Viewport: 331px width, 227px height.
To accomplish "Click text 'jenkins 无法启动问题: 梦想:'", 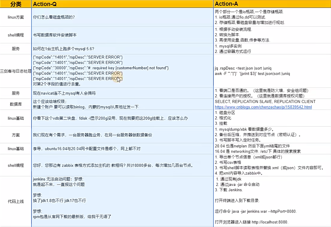I will pyautogui.click(x=58, y=179).
